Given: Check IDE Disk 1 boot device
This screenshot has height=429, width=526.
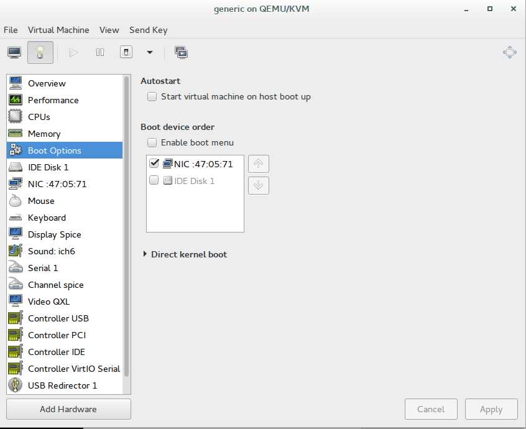Looking at the screenshot, I should coord(154,180).
